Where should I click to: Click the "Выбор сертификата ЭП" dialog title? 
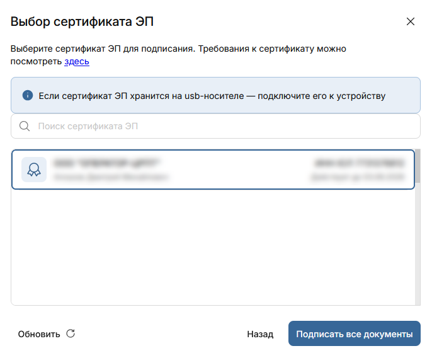coord(82,22)
